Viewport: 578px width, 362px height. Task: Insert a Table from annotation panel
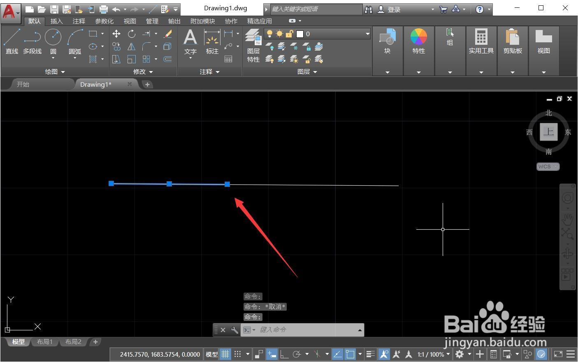228,59
